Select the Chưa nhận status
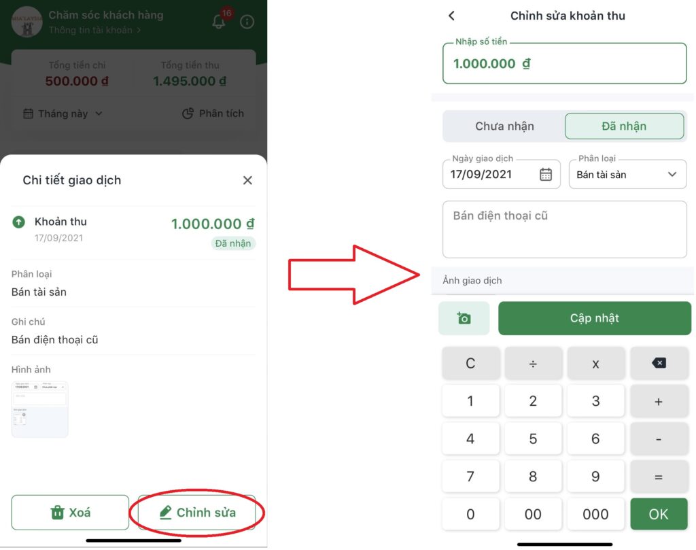The height and width of the screenshot is (550, 696). pos(504,126)
